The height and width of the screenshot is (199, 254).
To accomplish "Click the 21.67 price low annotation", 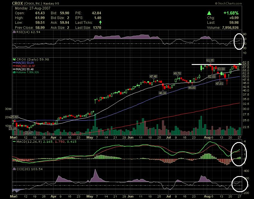I will click(x=29, y=133).
